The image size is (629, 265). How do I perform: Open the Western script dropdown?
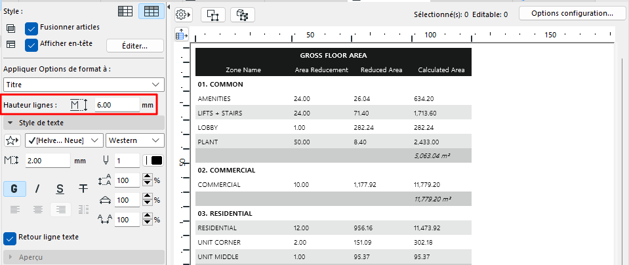point(136,140)
